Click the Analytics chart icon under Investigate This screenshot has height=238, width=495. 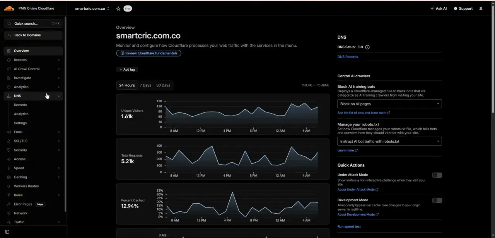(9, 87)
